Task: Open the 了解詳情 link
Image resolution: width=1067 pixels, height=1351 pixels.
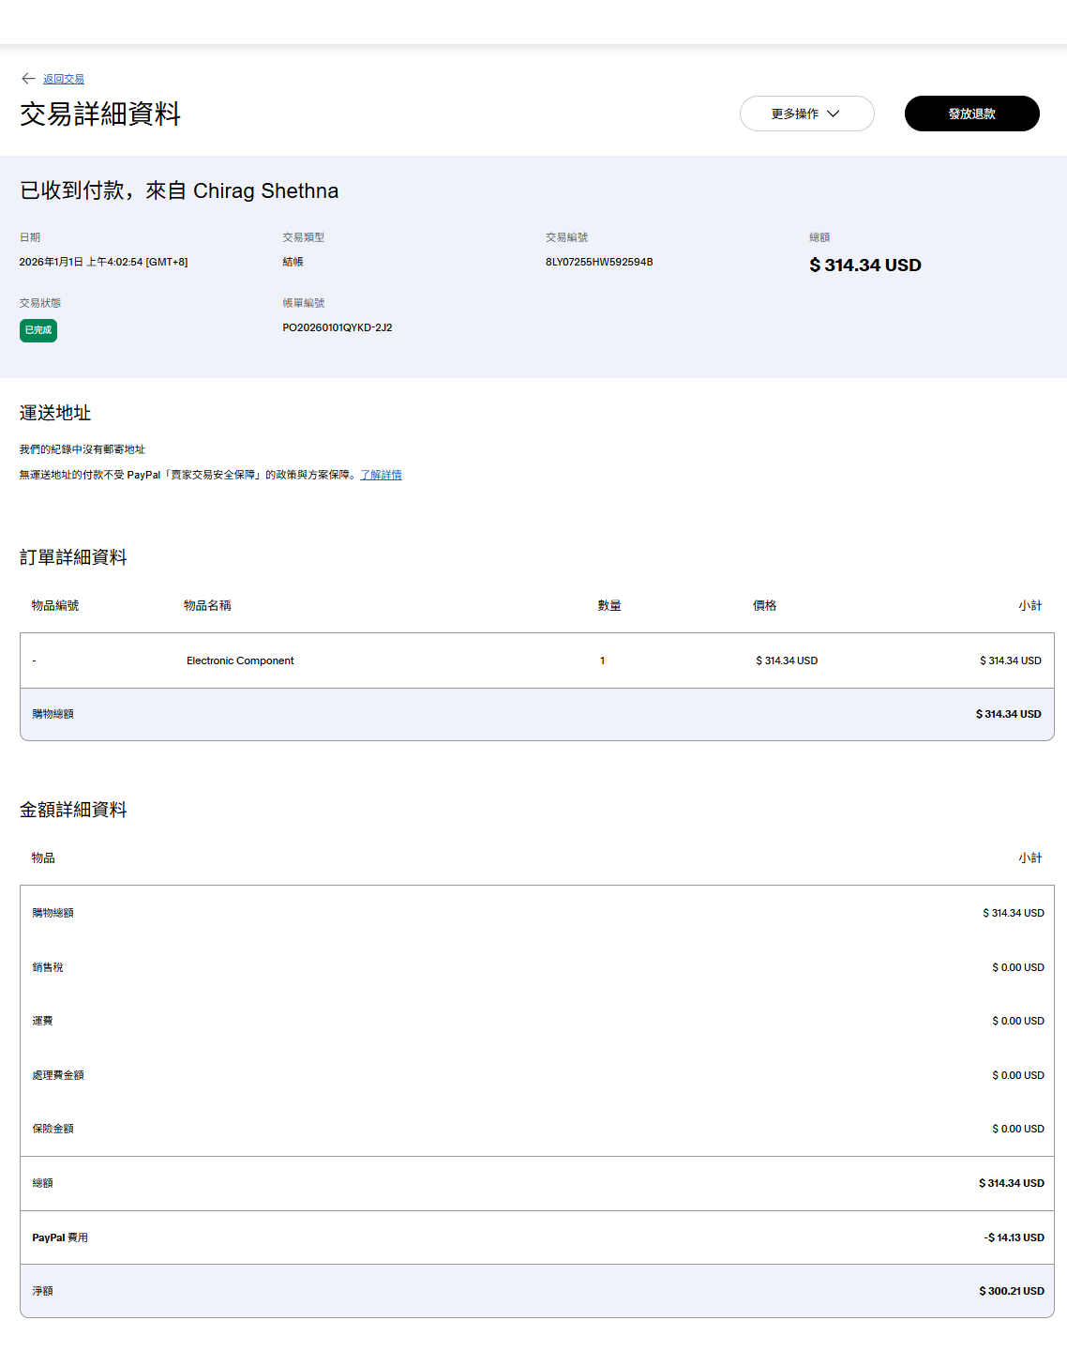Action: tap(381, 476)
